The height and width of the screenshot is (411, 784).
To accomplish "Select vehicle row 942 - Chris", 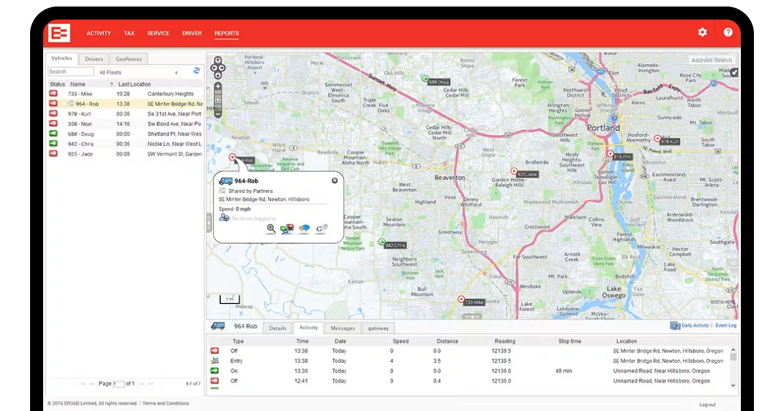I will coord(124,144).
